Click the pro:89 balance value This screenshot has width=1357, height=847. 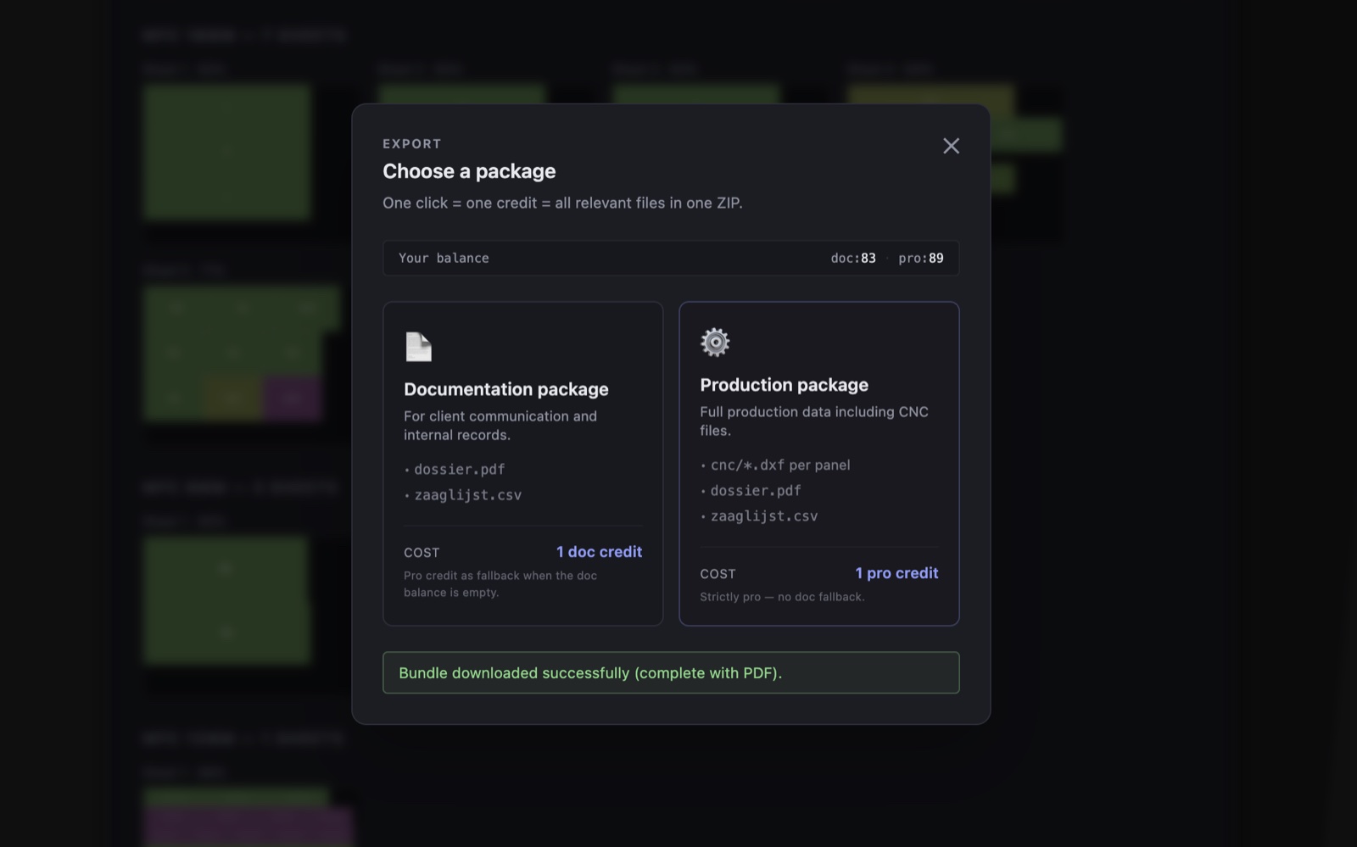pyautogui.click(x=920, y=258)
